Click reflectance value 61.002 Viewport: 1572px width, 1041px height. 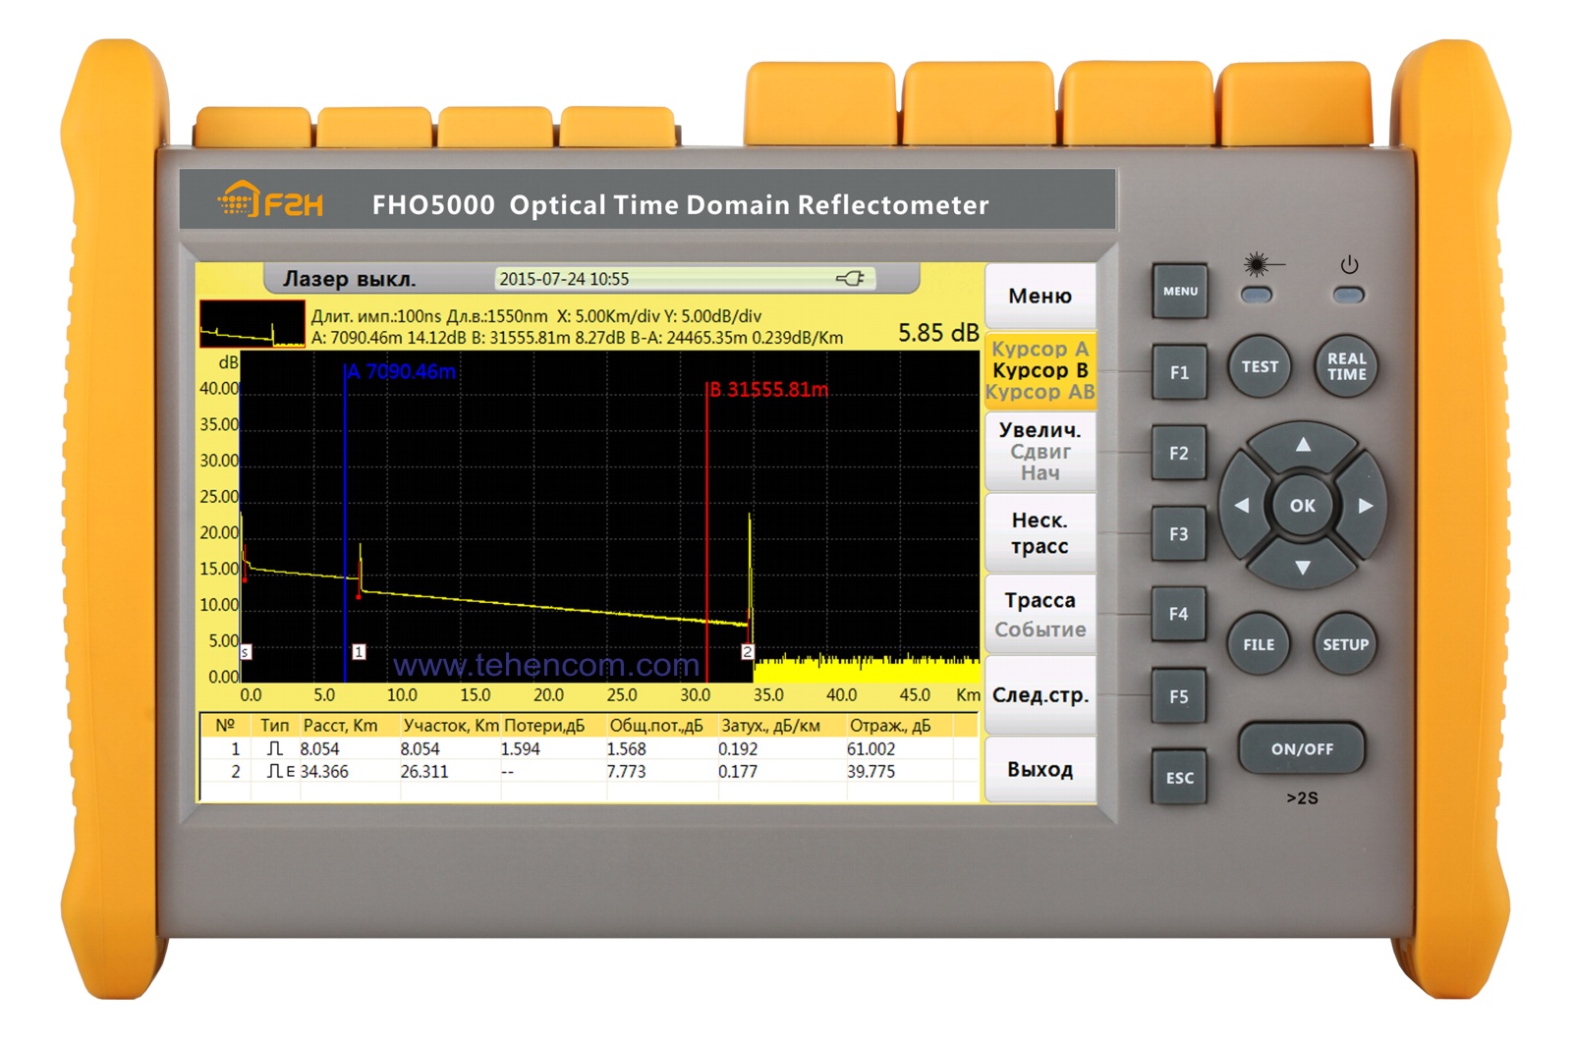(x=871, y=748)
